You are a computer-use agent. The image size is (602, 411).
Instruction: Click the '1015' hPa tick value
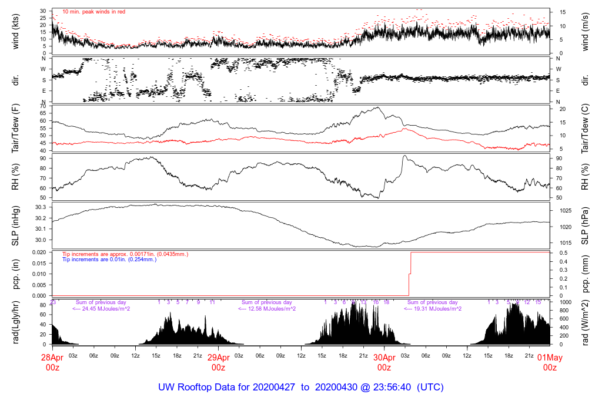tap(565, 242)
